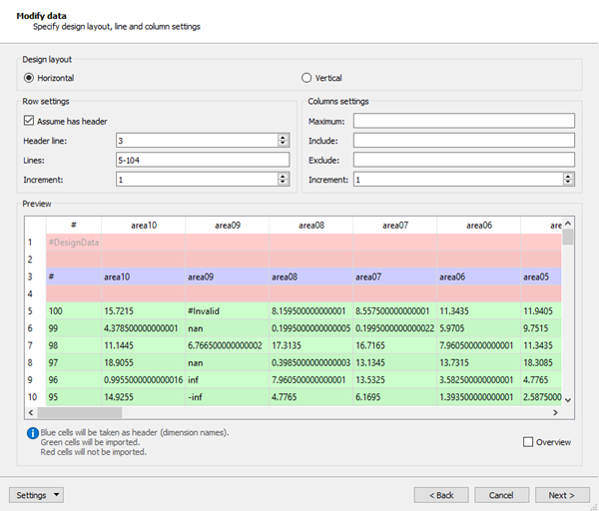
Task: Focus the columns Maximum field
Action: tap(464, 121)
